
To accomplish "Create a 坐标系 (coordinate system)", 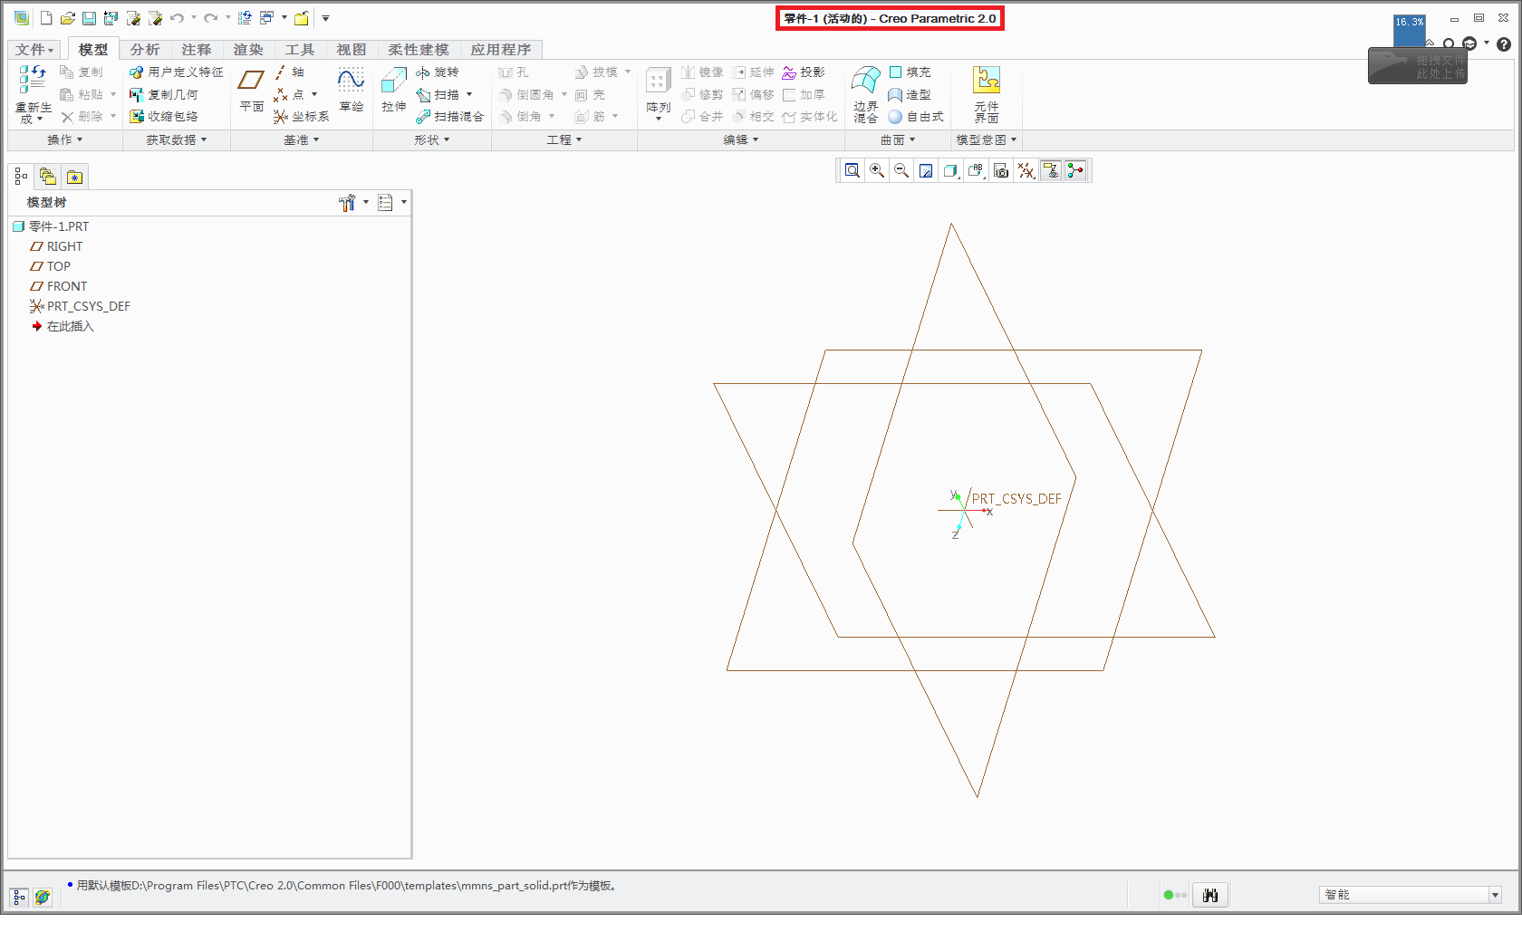I will (x=302, y=117).
